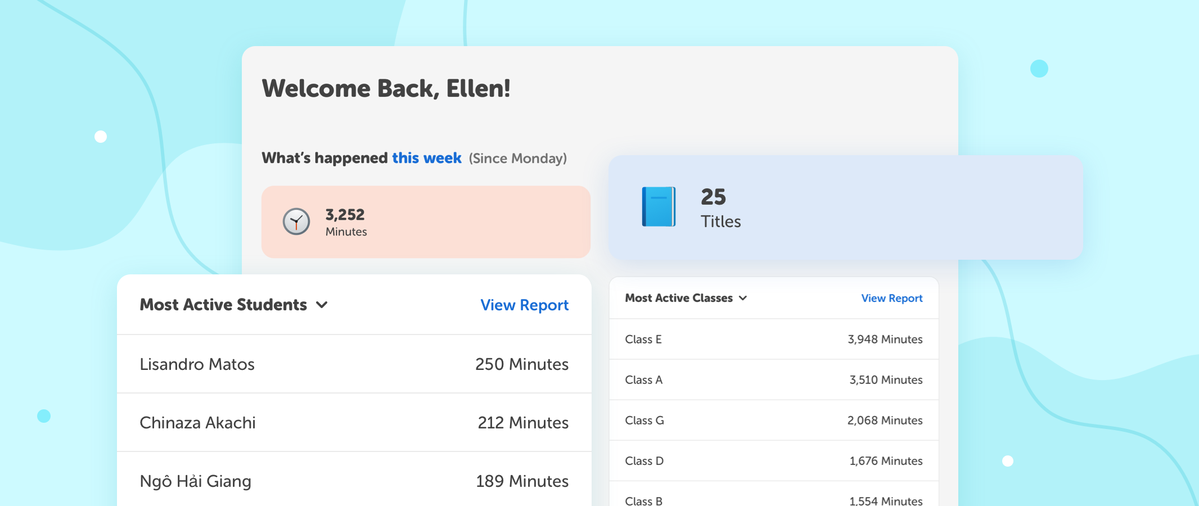Select the this week link
Image resolution: width=1199 pixels, height=506 pixels.
tap(426, 158)
